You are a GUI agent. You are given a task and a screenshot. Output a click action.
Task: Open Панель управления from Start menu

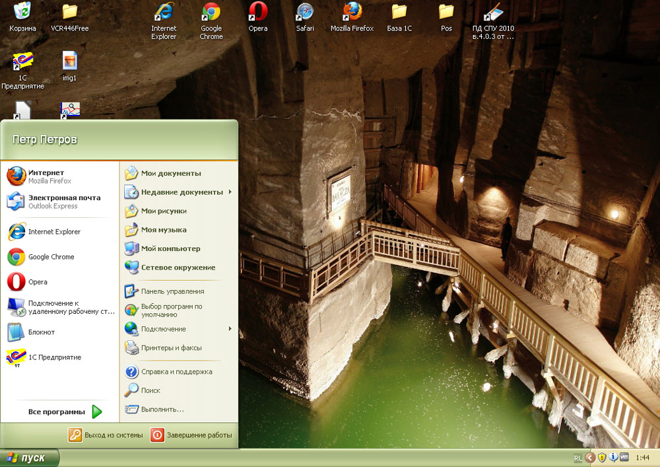point(172,291)
